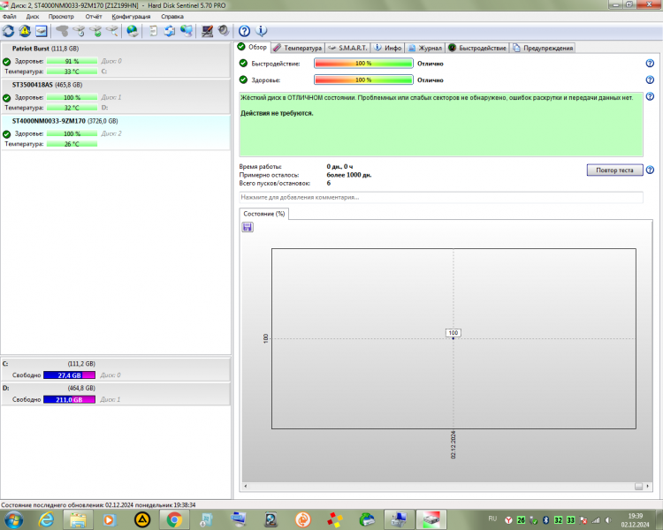
Task: Click the D: partition 211,0 GB free bar
Action: tap(69, 399)
